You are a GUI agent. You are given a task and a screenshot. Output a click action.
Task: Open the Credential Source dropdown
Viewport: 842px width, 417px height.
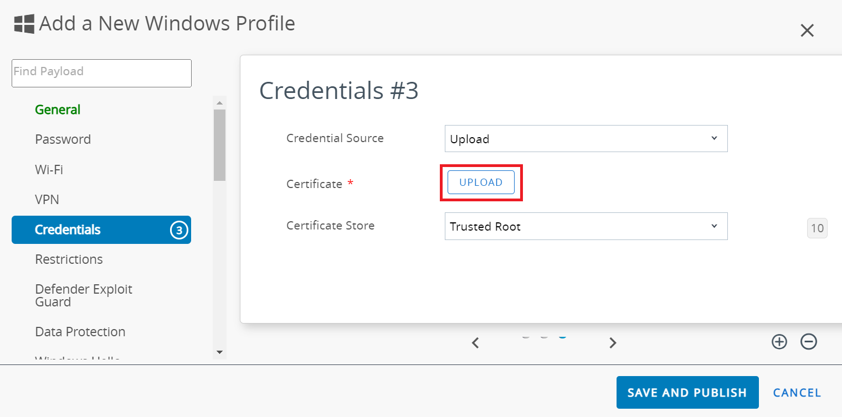tap(586, 138)
